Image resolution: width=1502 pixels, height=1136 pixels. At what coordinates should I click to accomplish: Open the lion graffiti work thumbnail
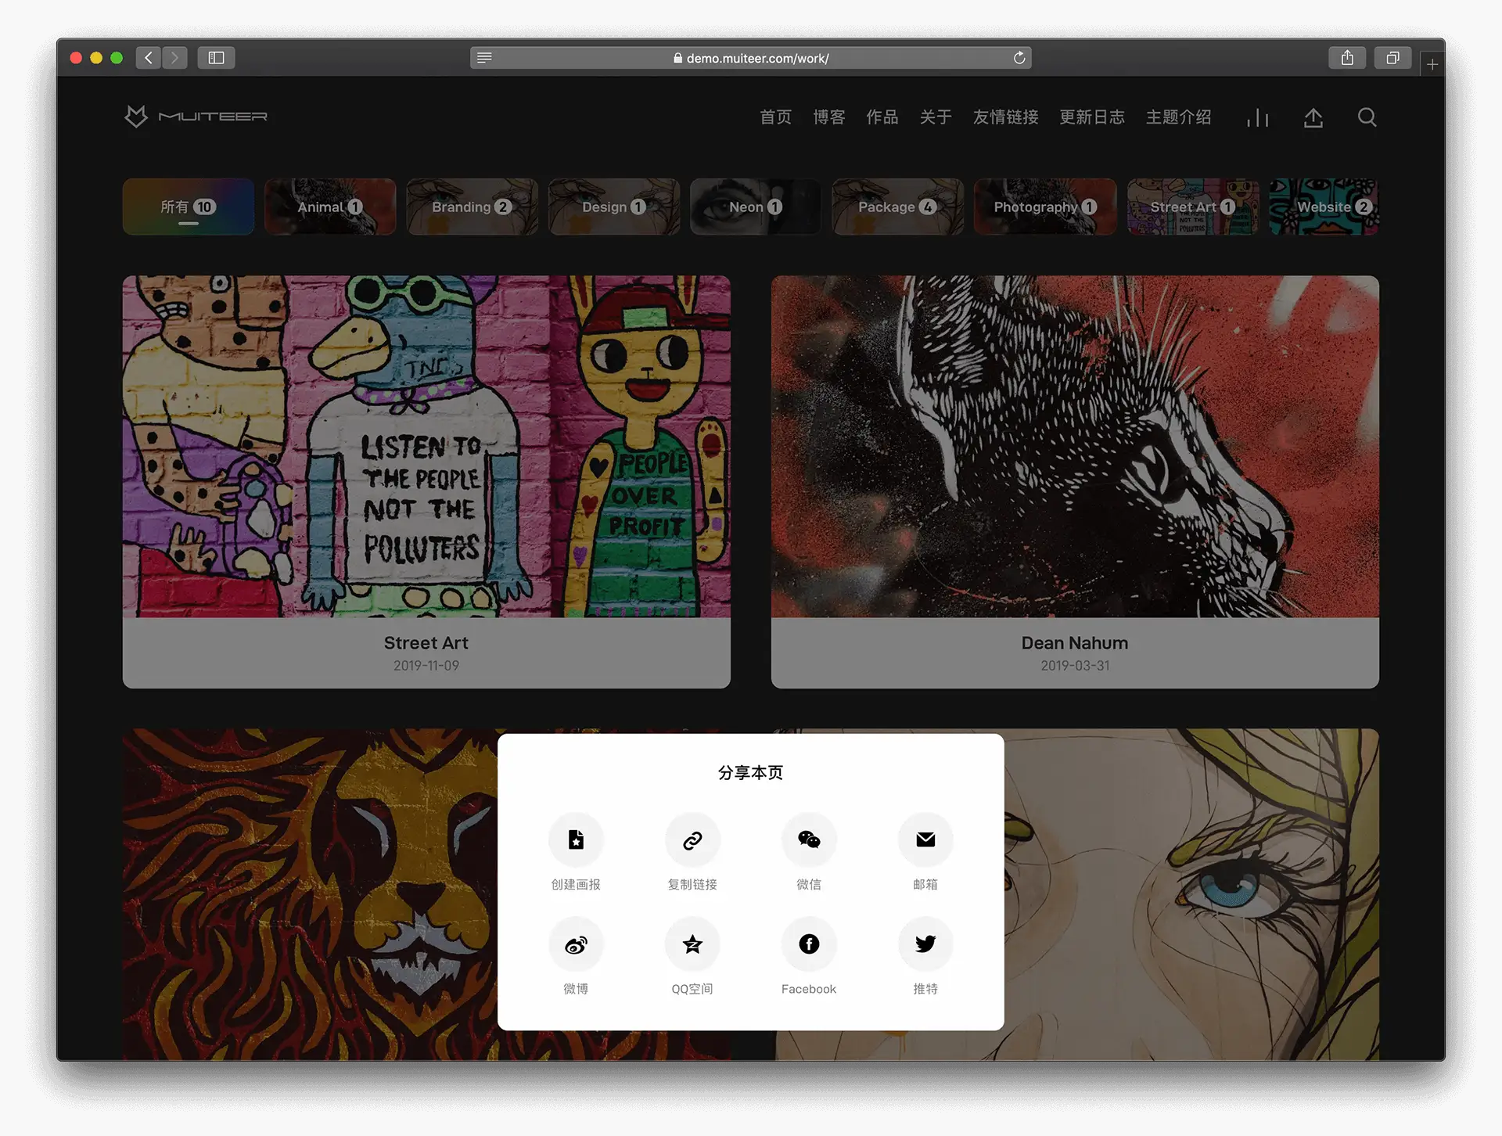click(x=310, y=894)
